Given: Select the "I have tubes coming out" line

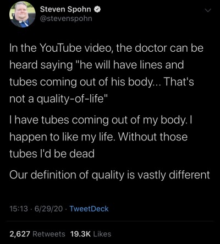Looking at the screenshot, I should [x=101, y=121].
